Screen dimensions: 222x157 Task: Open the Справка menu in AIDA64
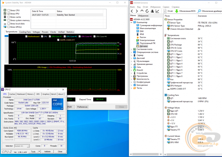[175, 7]
